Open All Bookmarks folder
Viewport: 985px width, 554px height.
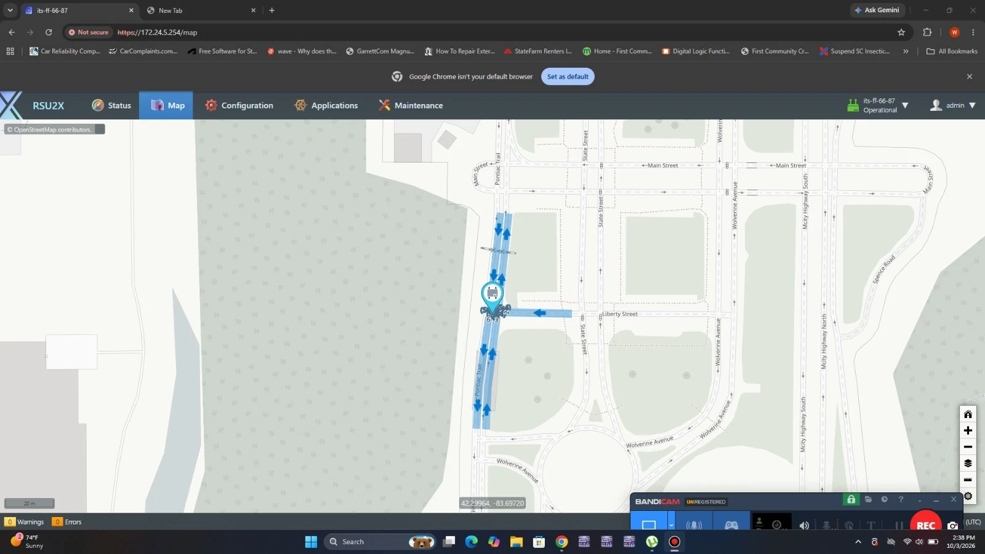952,51
